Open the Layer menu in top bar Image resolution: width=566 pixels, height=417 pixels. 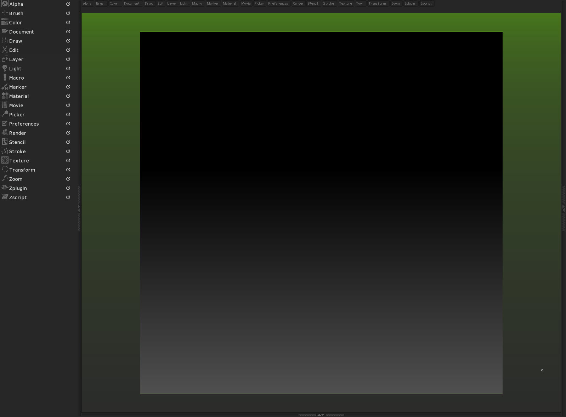pyautogui.click(x=172, y=4)
